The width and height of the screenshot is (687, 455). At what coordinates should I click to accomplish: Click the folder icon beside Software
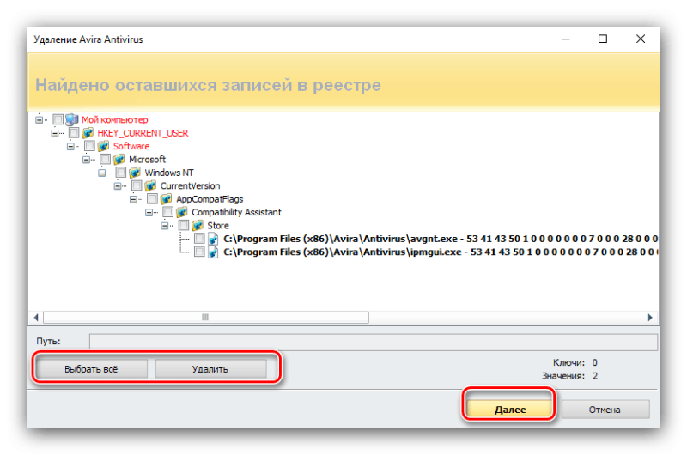point(103,146)
